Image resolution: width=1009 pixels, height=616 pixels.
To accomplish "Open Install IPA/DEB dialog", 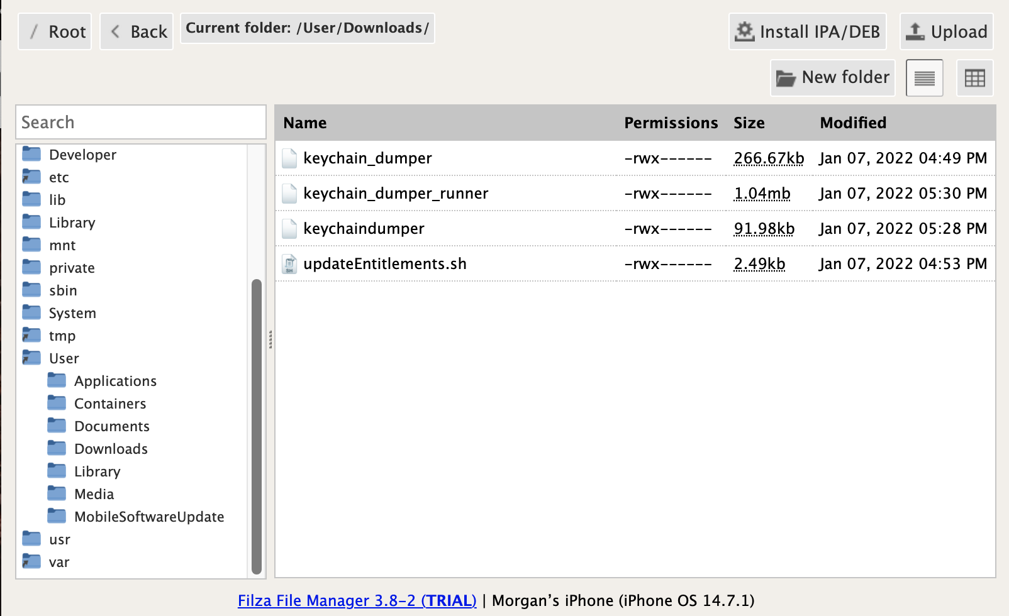I will 808,31.
